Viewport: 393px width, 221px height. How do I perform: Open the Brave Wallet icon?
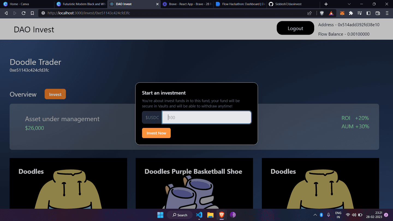click(378, 13)
